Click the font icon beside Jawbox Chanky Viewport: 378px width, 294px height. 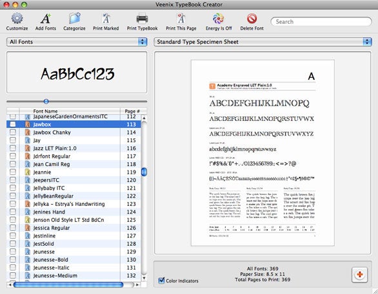pyautogui.click(x=28, y=133)
